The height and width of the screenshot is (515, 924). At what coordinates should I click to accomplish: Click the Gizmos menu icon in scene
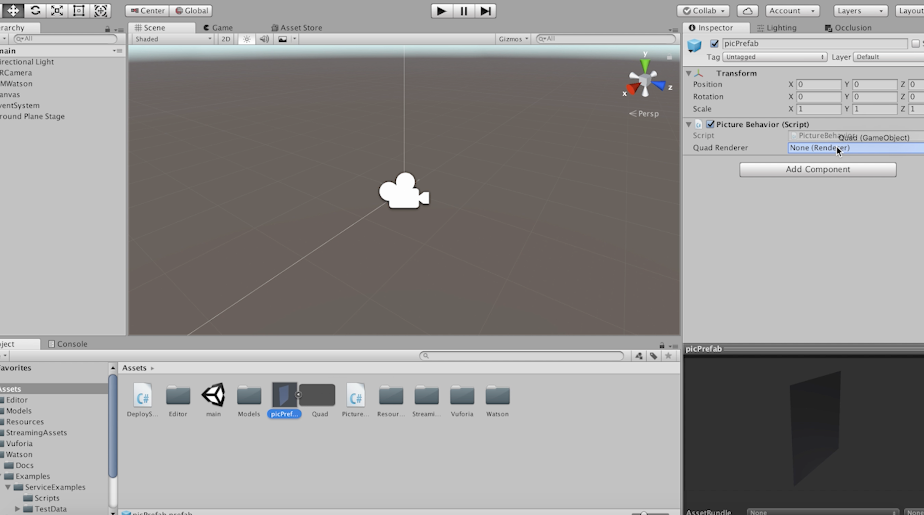tap(512, 39)
